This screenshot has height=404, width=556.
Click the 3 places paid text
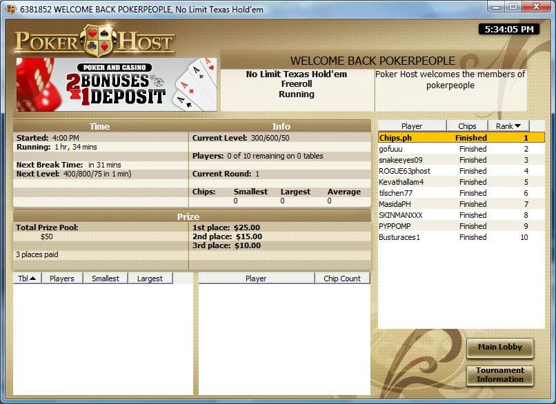tap(37, 254)
